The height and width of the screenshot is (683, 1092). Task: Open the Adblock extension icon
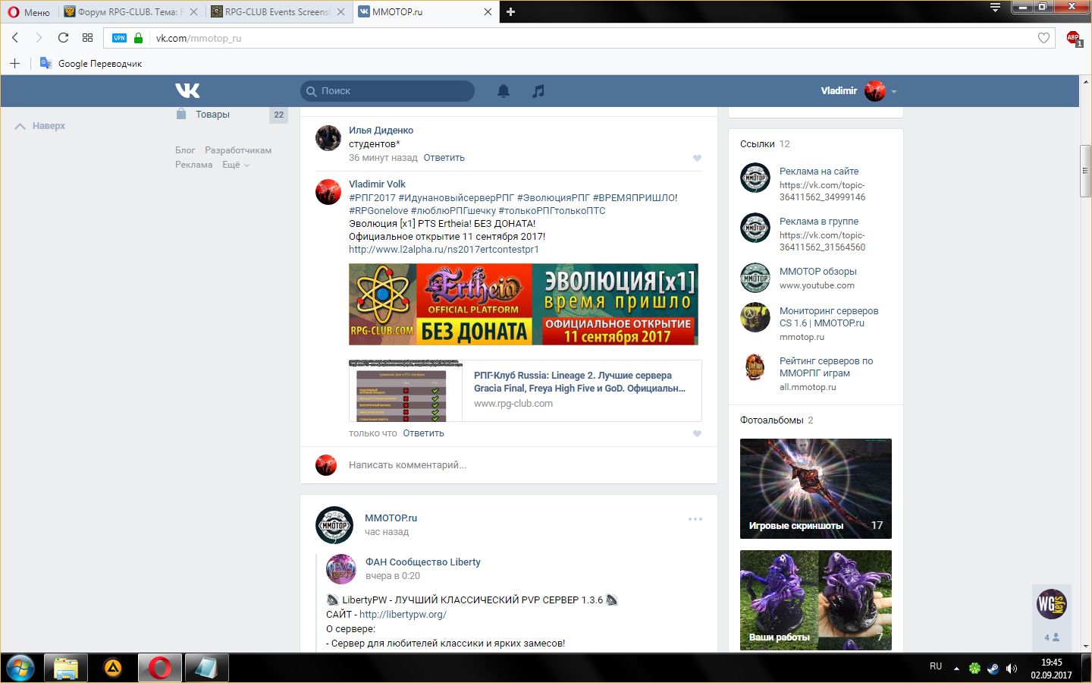pyautogui.click(x=1073, y=38)
